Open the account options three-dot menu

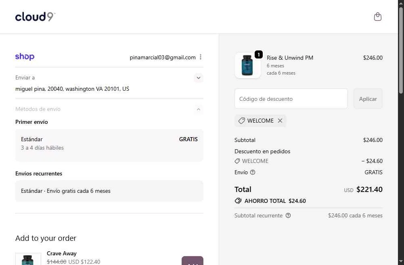(201, 57)
